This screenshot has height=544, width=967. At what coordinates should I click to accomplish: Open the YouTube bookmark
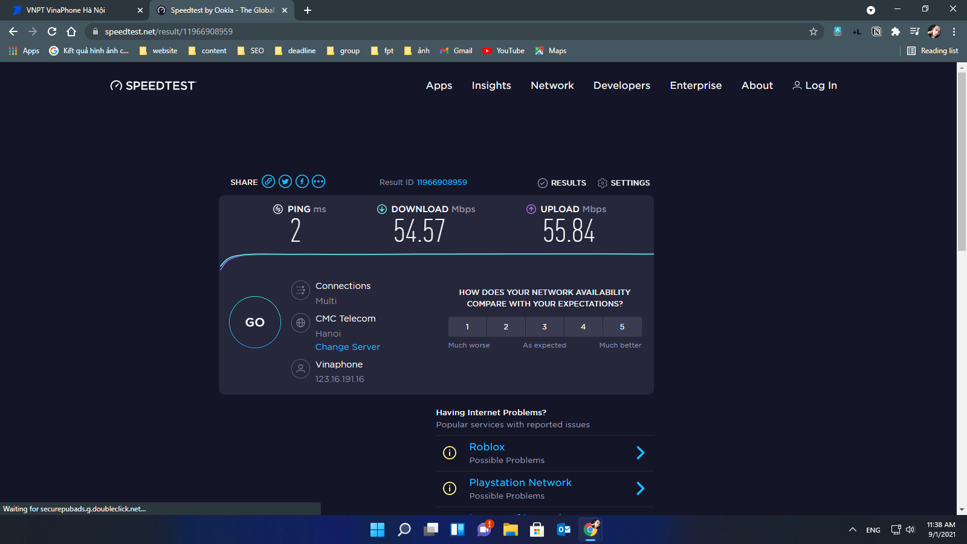[x=503, y=51]
